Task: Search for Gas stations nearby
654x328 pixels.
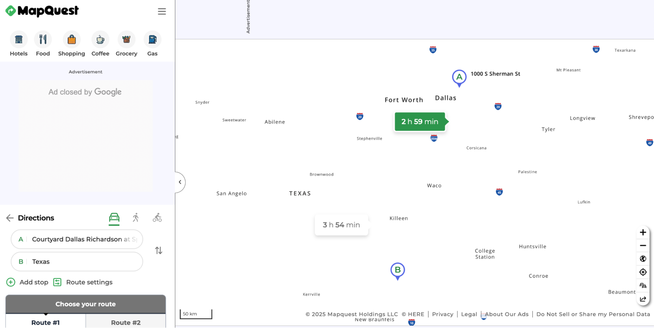Action: 152,44
